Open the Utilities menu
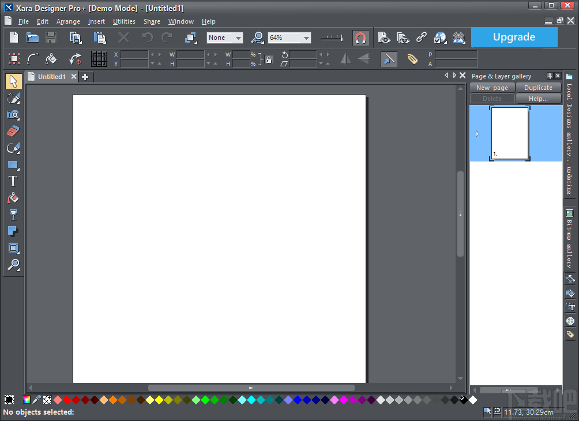This screenshot has height=421, width=579. click(124, 21)
